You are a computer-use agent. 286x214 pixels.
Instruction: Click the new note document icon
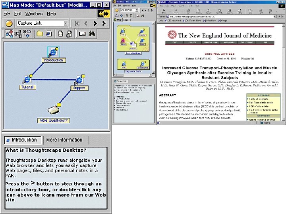[60, 34]
